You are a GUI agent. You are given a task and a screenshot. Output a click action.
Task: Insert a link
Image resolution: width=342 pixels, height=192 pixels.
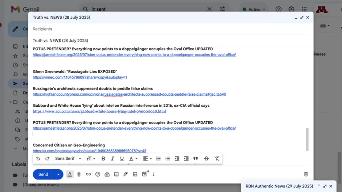coord(88,174)
